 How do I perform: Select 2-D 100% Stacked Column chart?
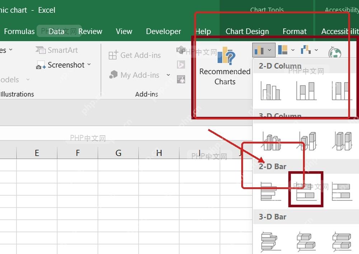point(342,91)
